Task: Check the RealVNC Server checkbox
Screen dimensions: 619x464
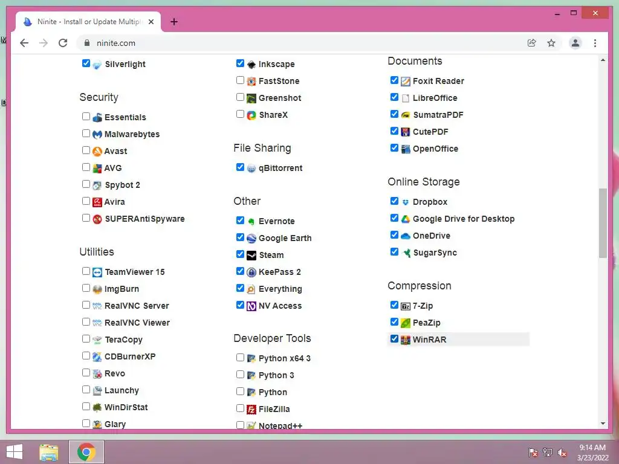Action: [x=86, y=305]
